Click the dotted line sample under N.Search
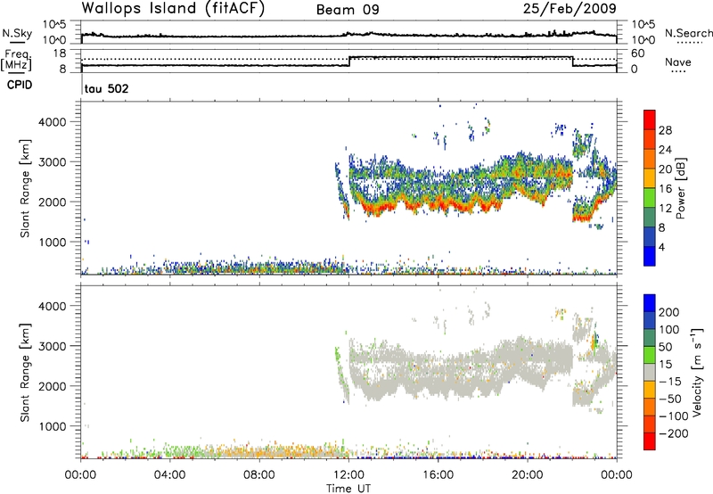The image size is (713, 494). [x=688, y=42]
